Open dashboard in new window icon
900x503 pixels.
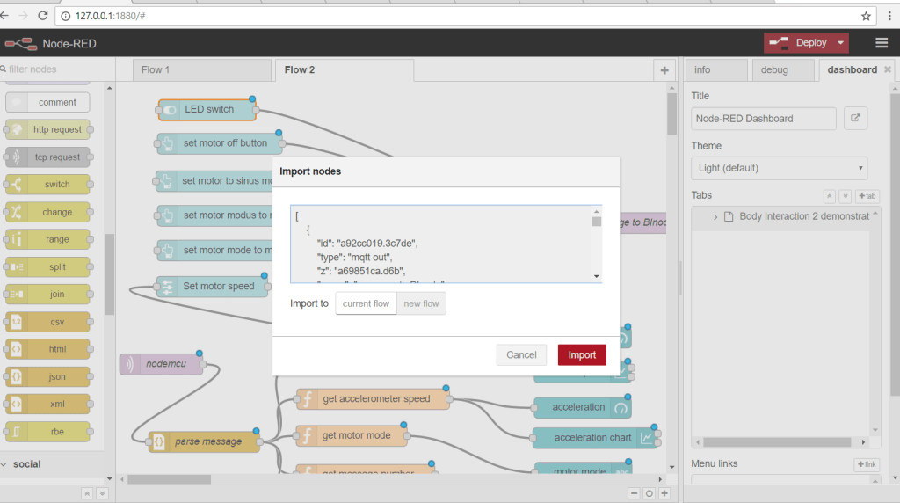(855, 119)
